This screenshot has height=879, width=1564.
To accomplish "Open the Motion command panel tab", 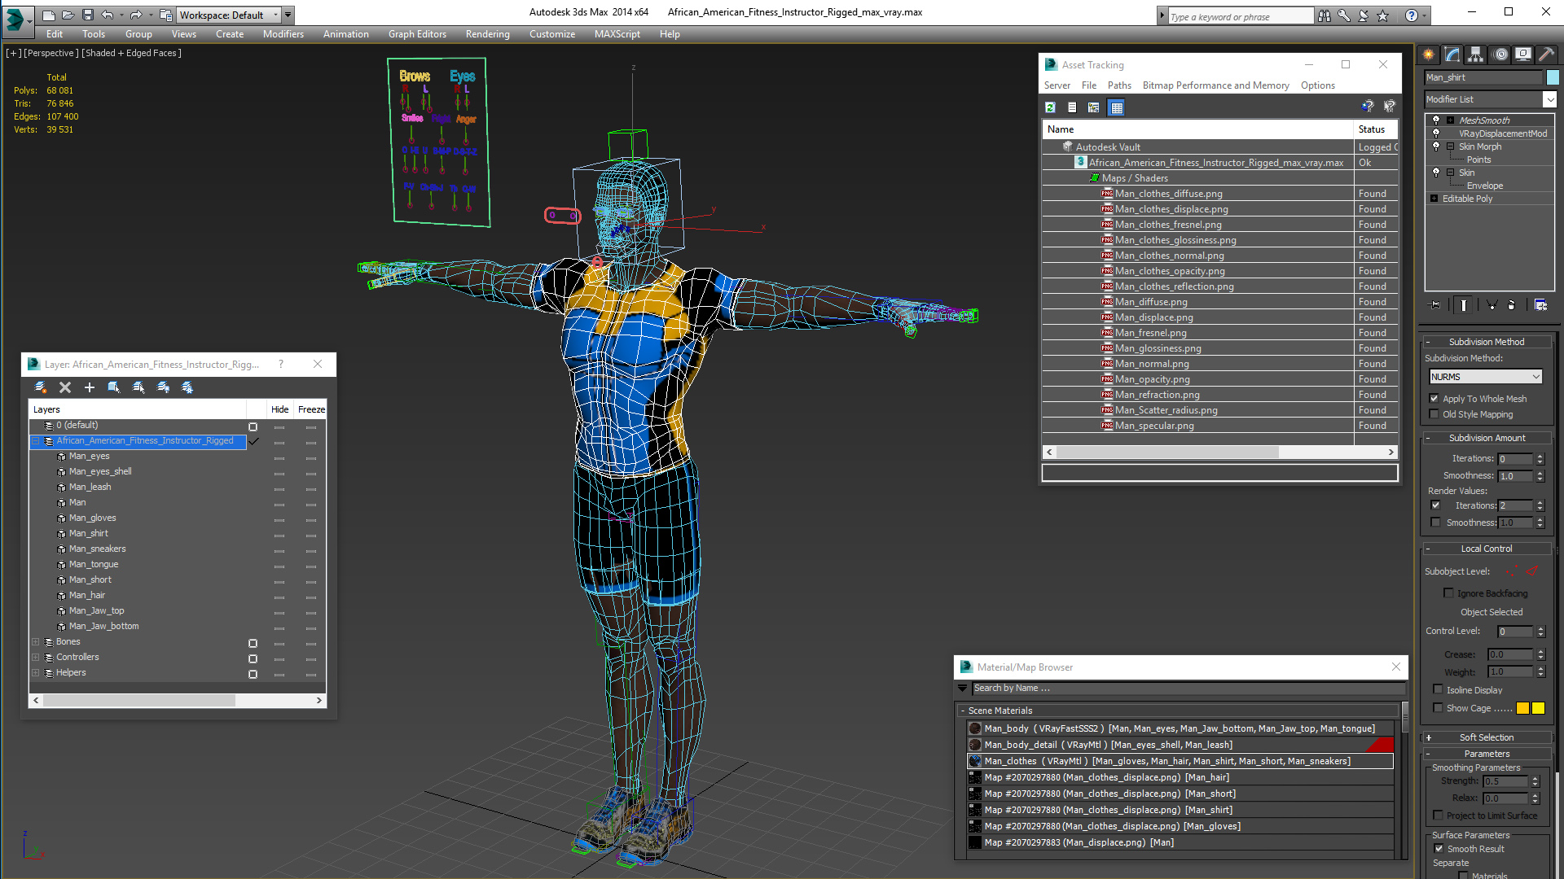I will 1500,55.
